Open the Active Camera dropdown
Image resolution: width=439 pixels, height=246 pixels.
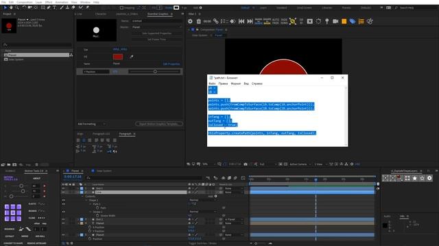(x=300, y=164)
